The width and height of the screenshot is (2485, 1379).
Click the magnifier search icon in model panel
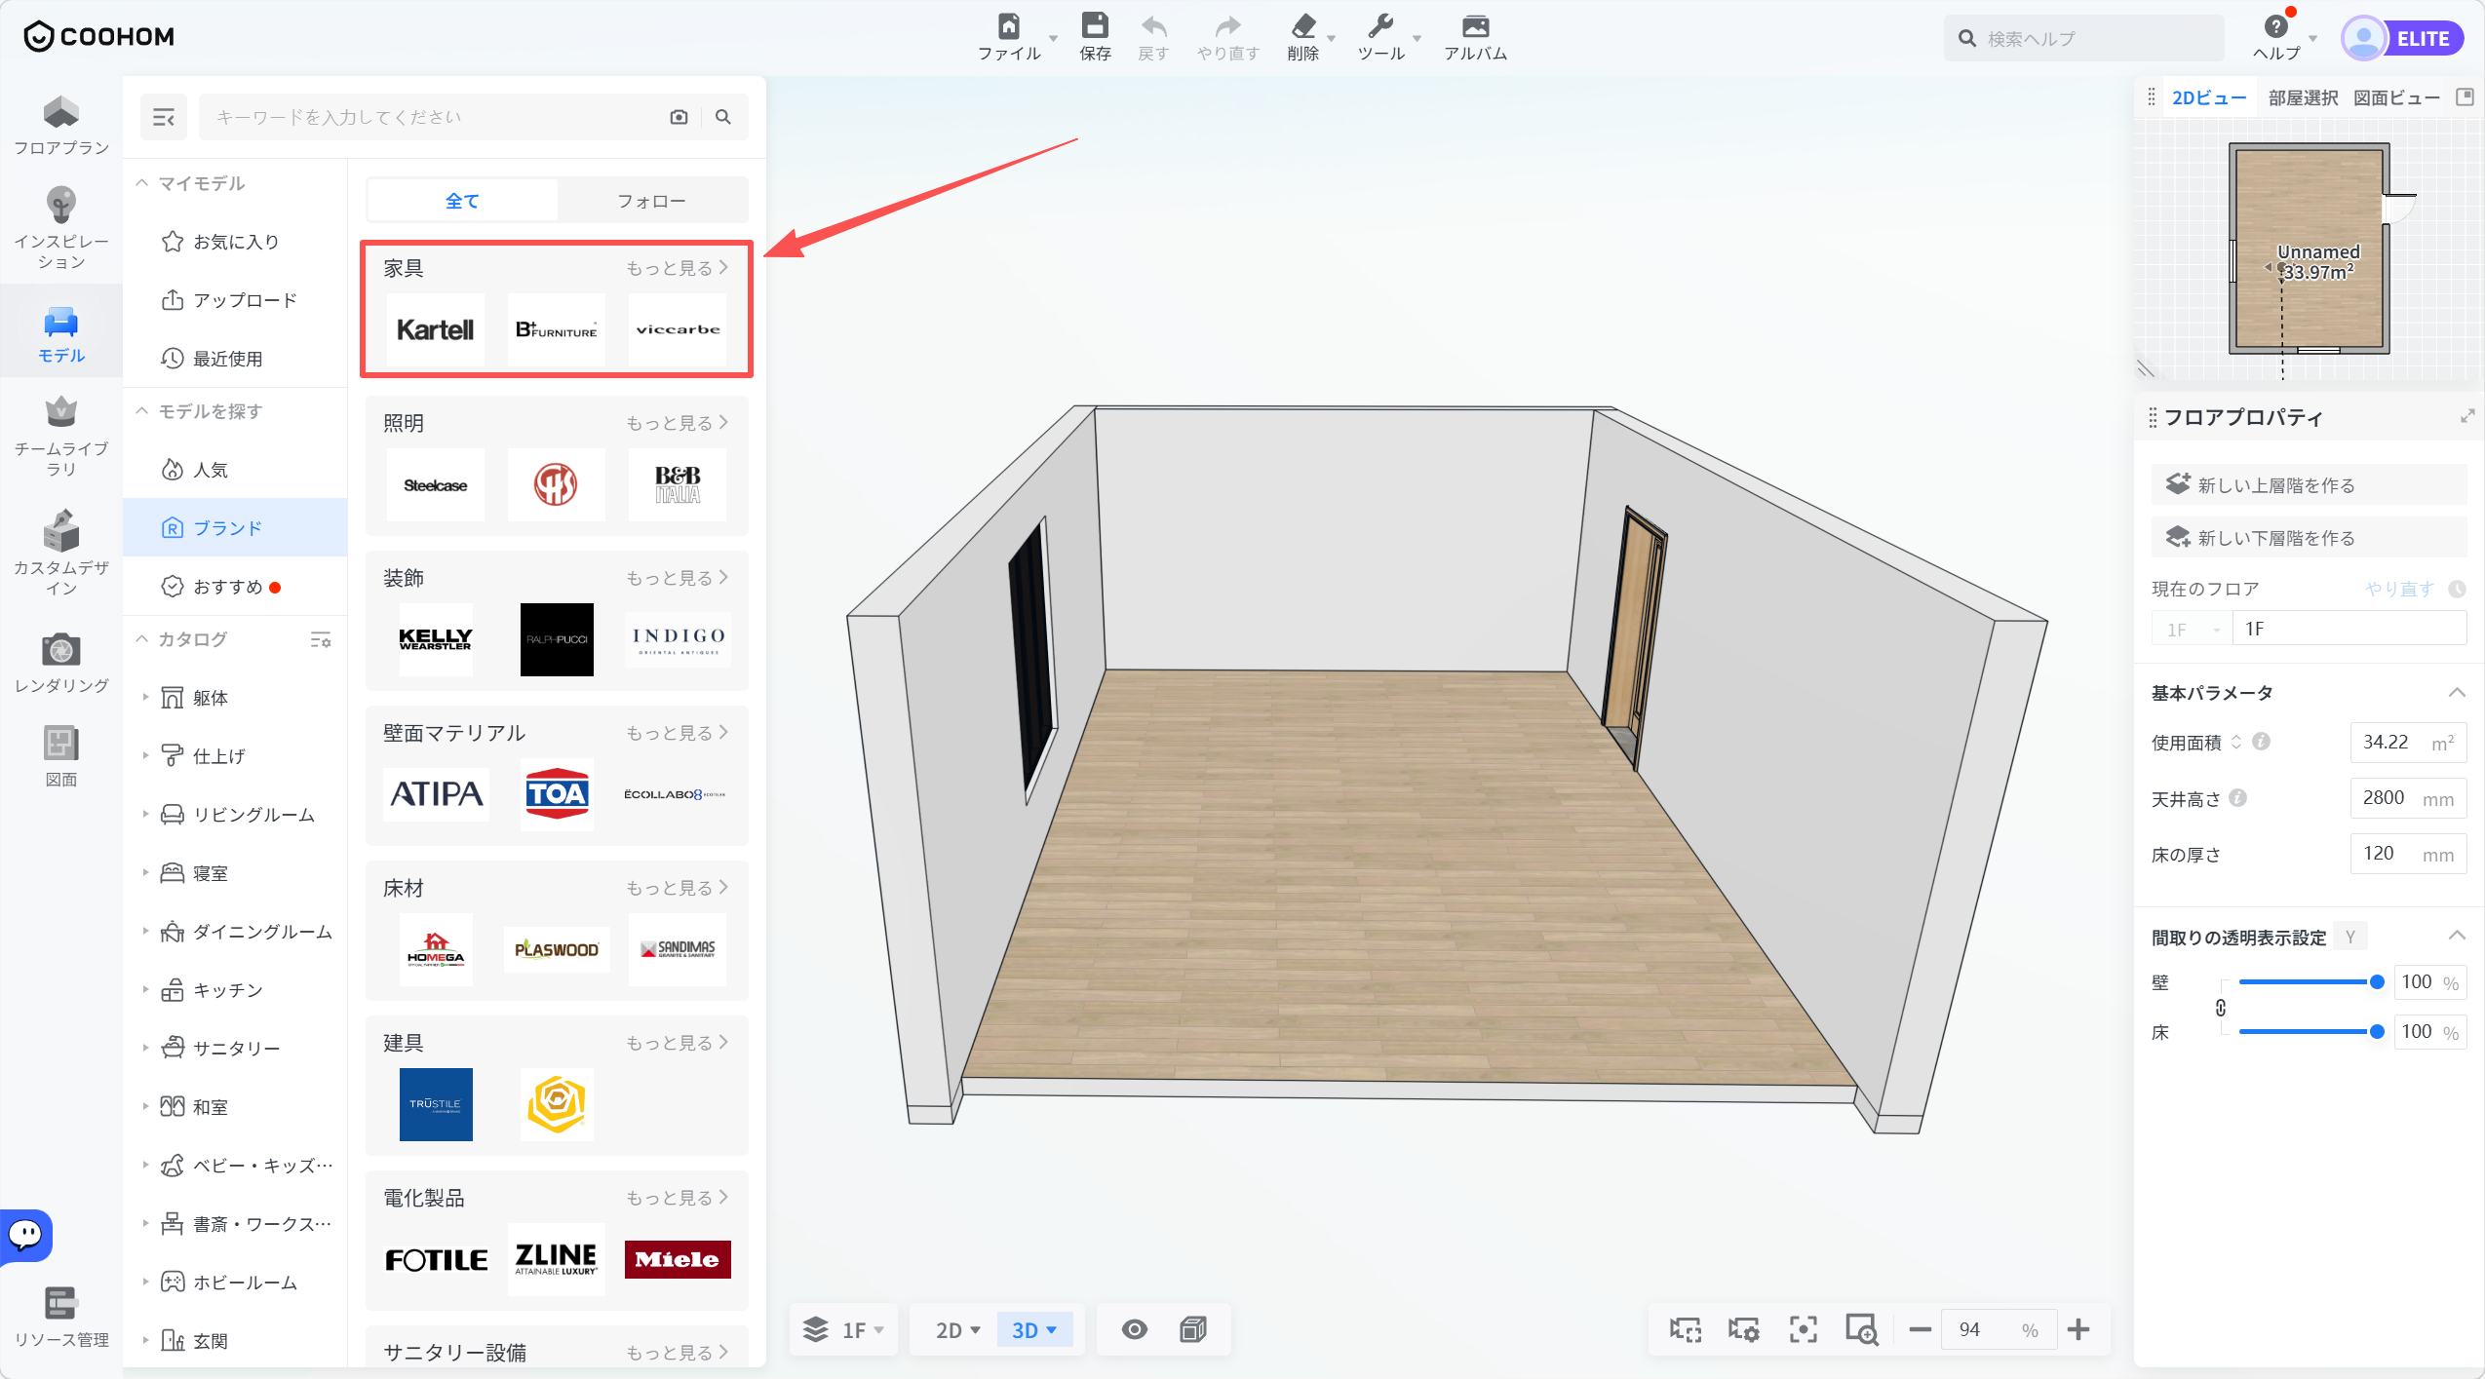723,117
